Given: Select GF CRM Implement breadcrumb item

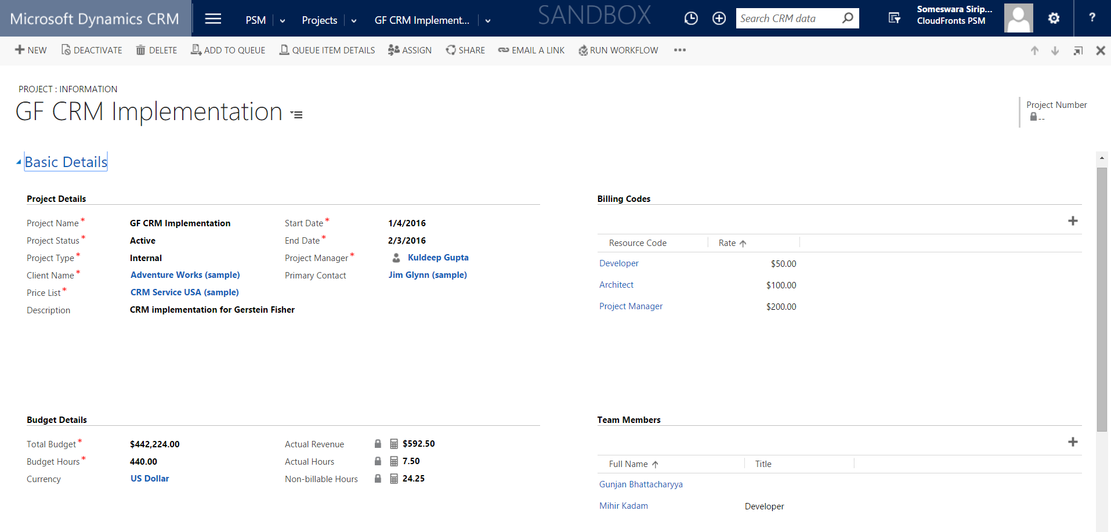Looking at the screenshot, I should [x=422, y=20].
